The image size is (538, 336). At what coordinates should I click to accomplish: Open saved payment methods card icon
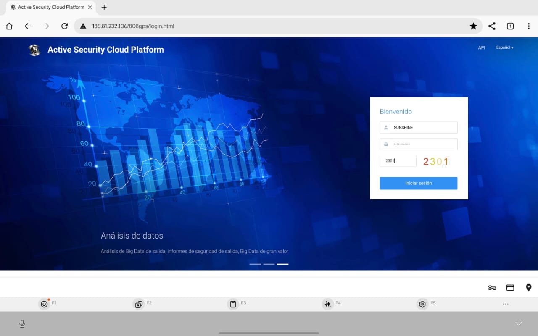[x=510, y=288]
